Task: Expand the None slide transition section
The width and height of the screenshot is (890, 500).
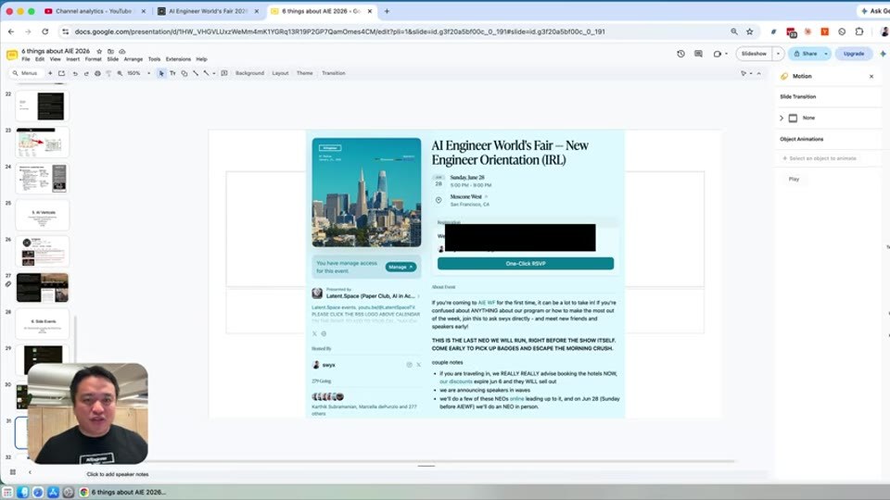Action: pyautogui.click(x=782, y=118)
